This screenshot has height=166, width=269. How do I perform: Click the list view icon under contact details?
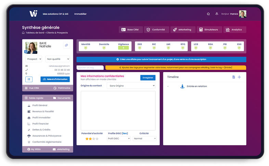29,79
